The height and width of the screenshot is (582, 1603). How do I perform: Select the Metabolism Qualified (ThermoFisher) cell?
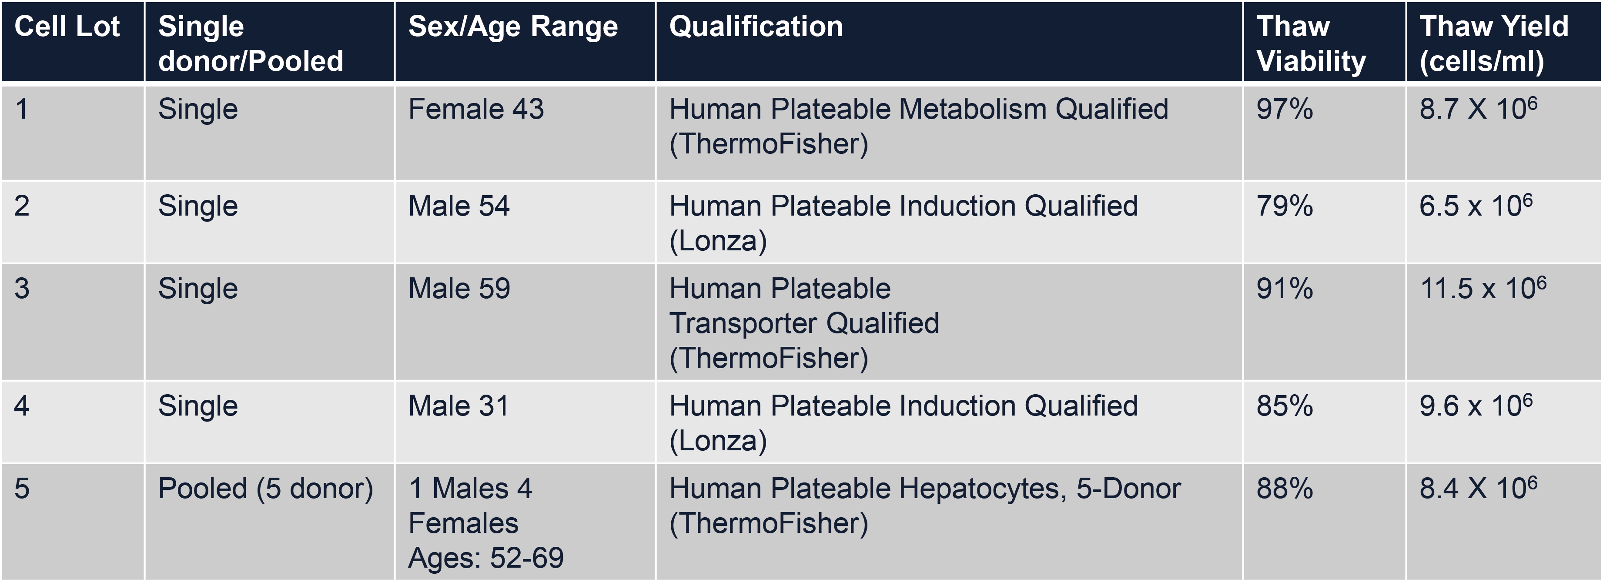tap(918, 127)
